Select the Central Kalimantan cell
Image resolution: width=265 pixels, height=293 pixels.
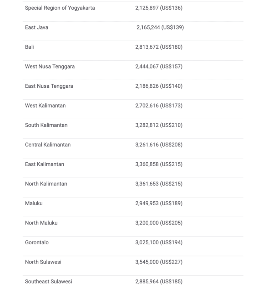(x=48, y=145)
